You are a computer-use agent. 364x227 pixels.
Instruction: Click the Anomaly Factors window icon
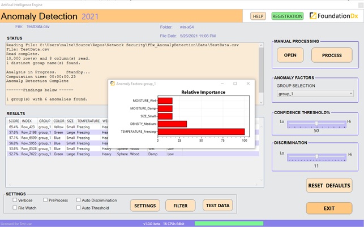pos(113,84)
